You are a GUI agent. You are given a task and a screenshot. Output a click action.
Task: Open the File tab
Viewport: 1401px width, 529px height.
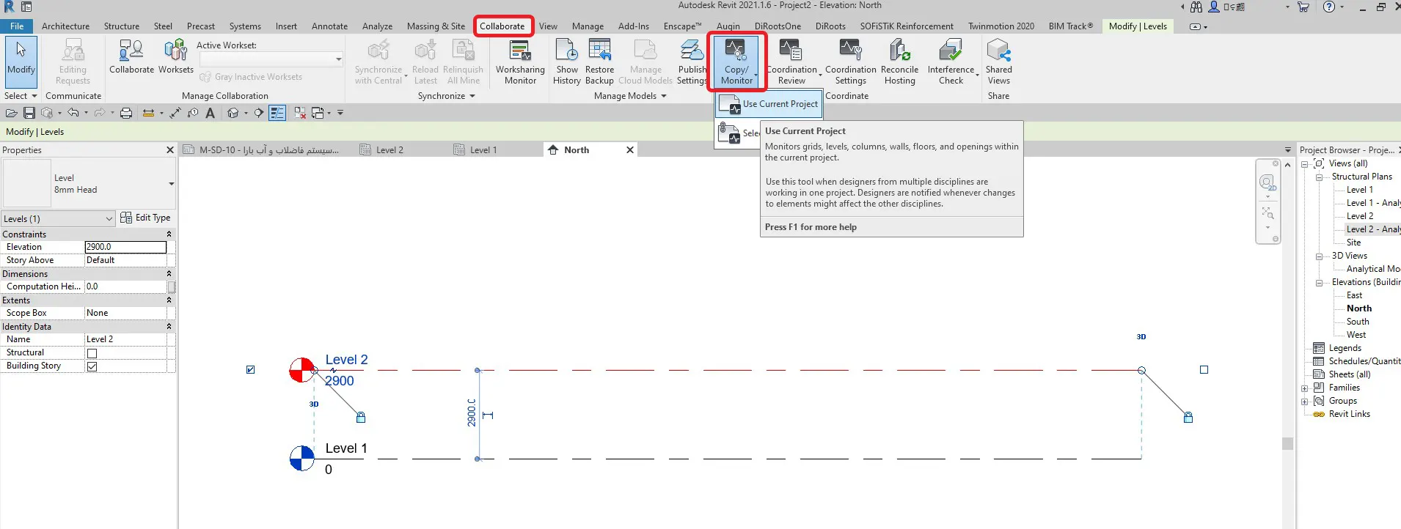click(x=17, y=26)
